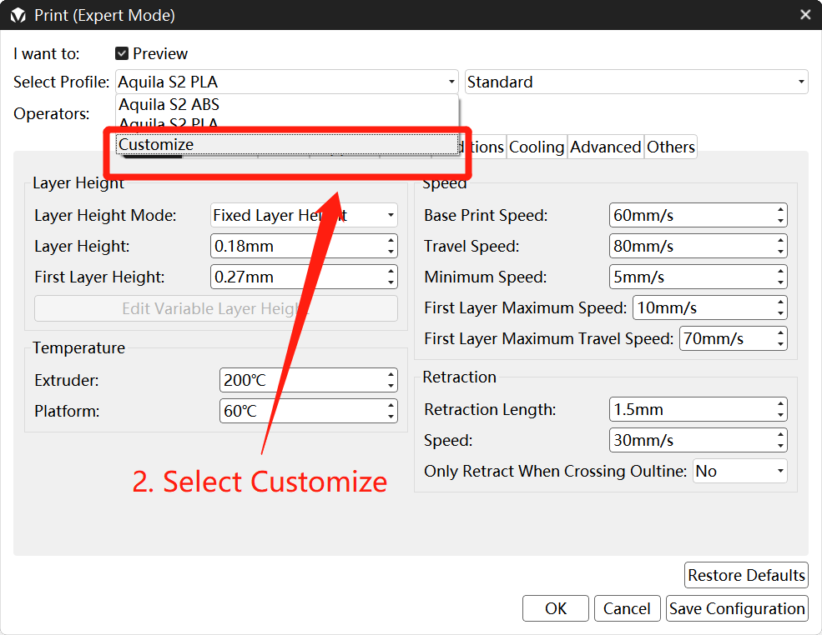Click the Edit Variable Layer Height button
Image resolution: width=822 pixels, height=635 pixels.
point(216,308)
